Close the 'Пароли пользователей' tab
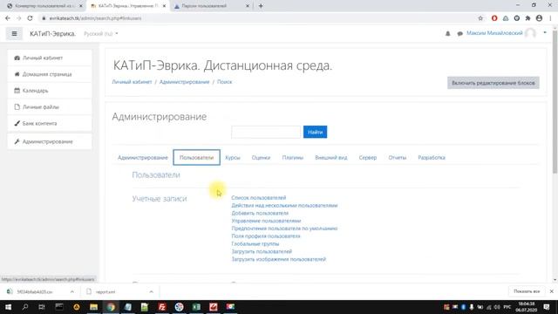 click(x=248, y=6)
